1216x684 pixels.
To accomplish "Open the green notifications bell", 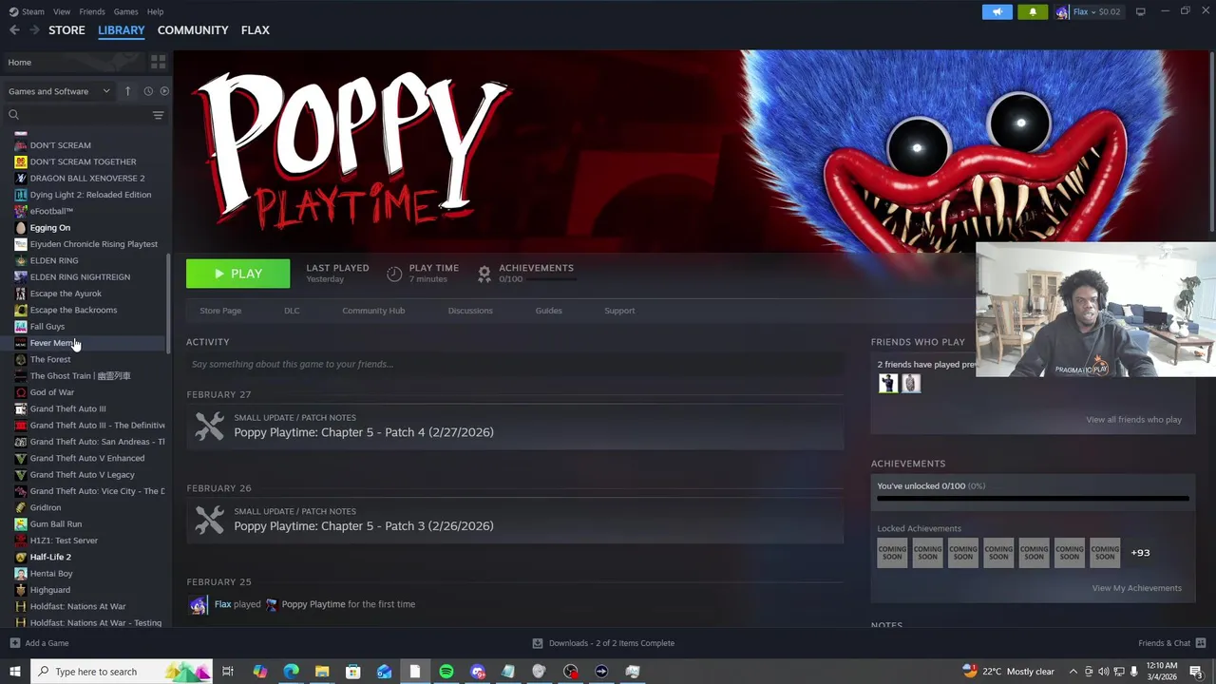I will tap(1033, 11).
